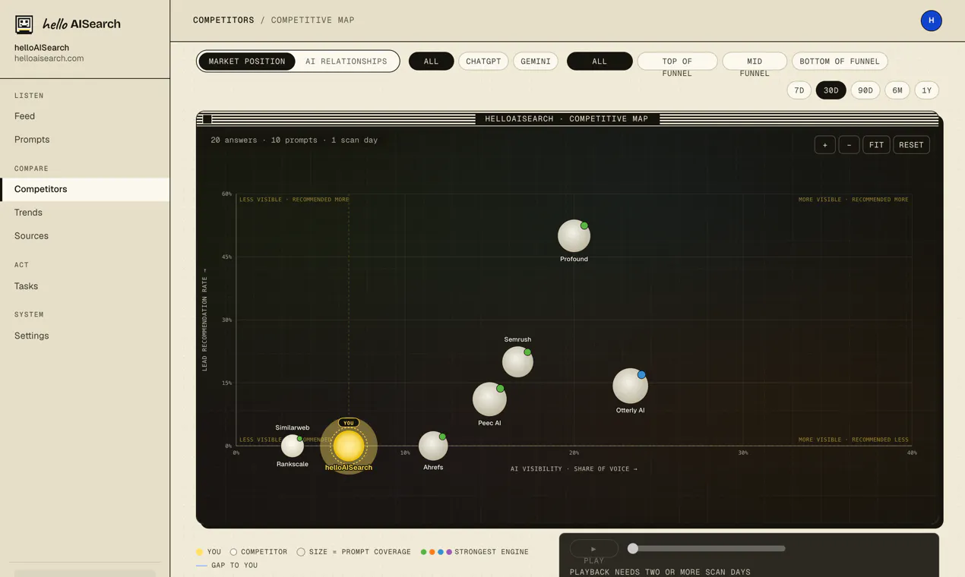Select the Ahrefs competitor bubble
Viewport: 965px width, 577px height.
[x=433, y=446]
